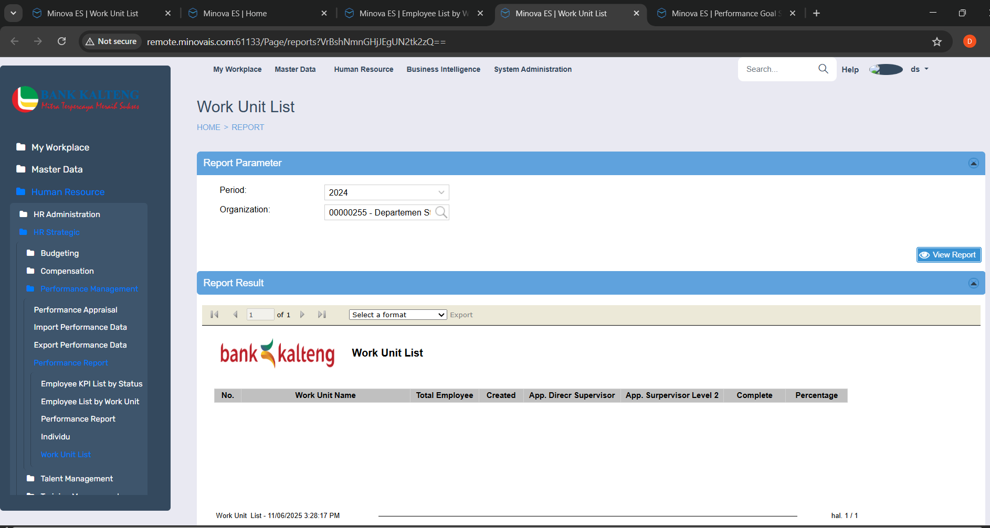Collapse the Report Parameter panel

(x=973, y=163)
